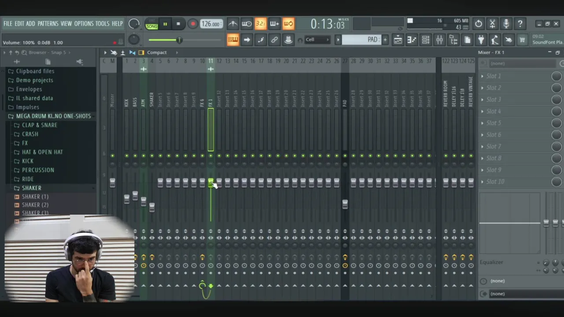
Task: Expand the CLAP & SNARE folder
Action: (40, 125)
